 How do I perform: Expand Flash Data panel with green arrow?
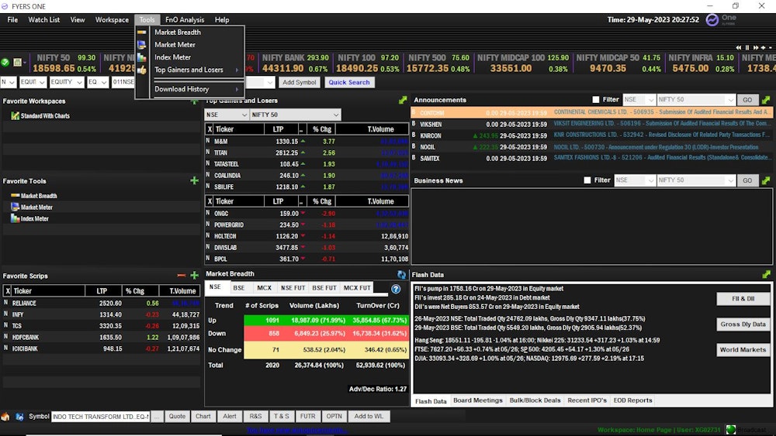coord(766,274)
